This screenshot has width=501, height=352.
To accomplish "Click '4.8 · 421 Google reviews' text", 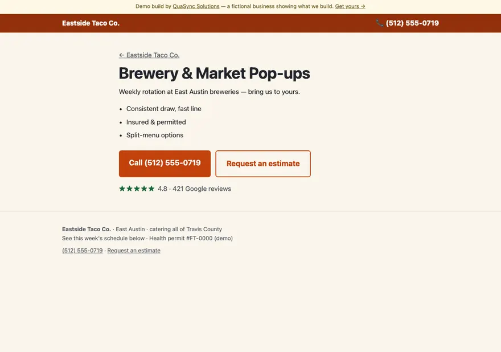I will [x=194, y=189].
